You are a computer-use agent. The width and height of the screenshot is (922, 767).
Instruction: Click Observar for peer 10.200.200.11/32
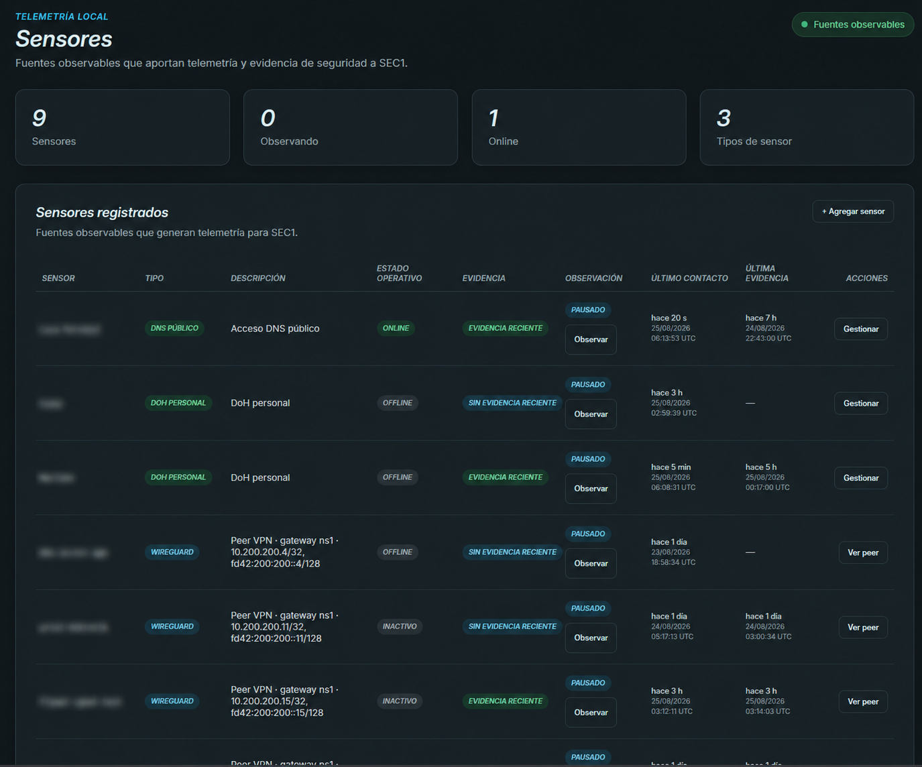coord(591,638)
